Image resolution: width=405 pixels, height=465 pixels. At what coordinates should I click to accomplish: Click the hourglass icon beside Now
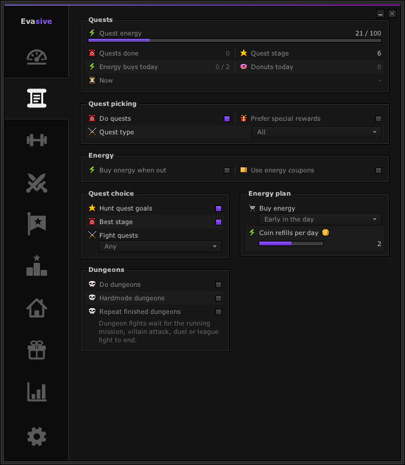[x=92, y=80]
